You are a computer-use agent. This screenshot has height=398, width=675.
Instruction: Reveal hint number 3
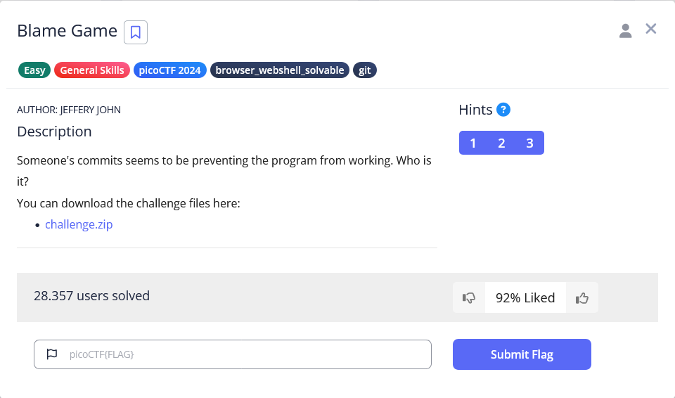529,143
